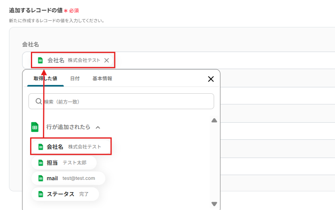Click the sheet icon on mail item

40,178
